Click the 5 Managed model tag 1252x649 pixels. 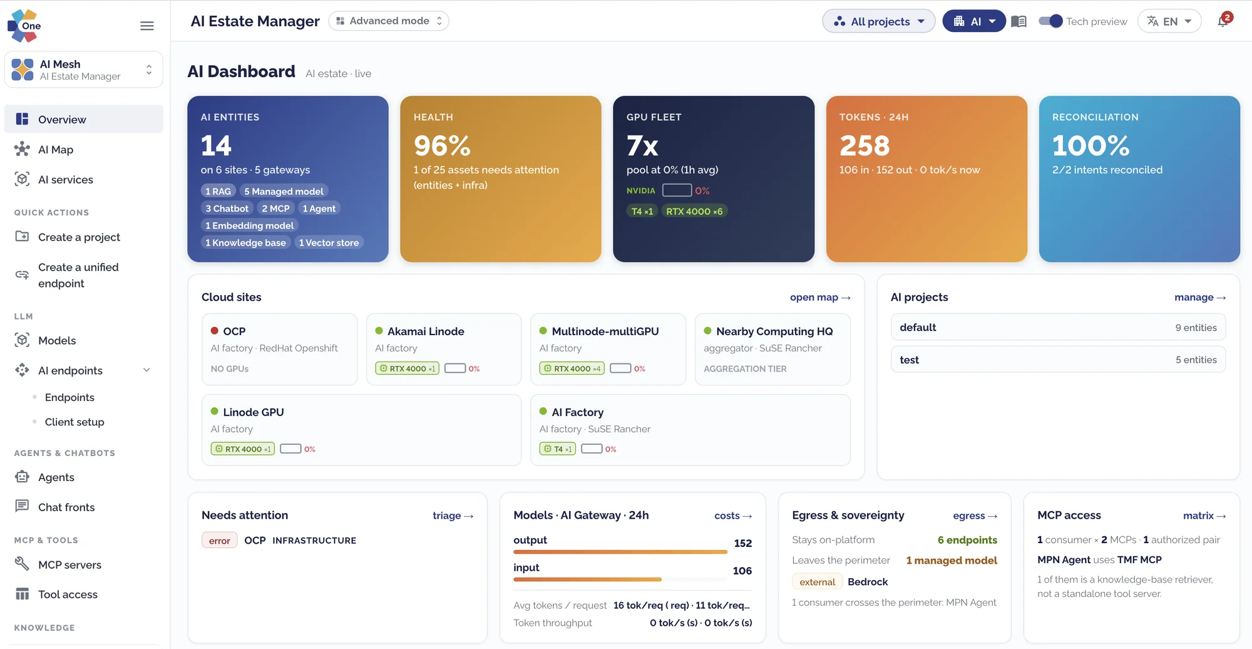click(284, 191)
